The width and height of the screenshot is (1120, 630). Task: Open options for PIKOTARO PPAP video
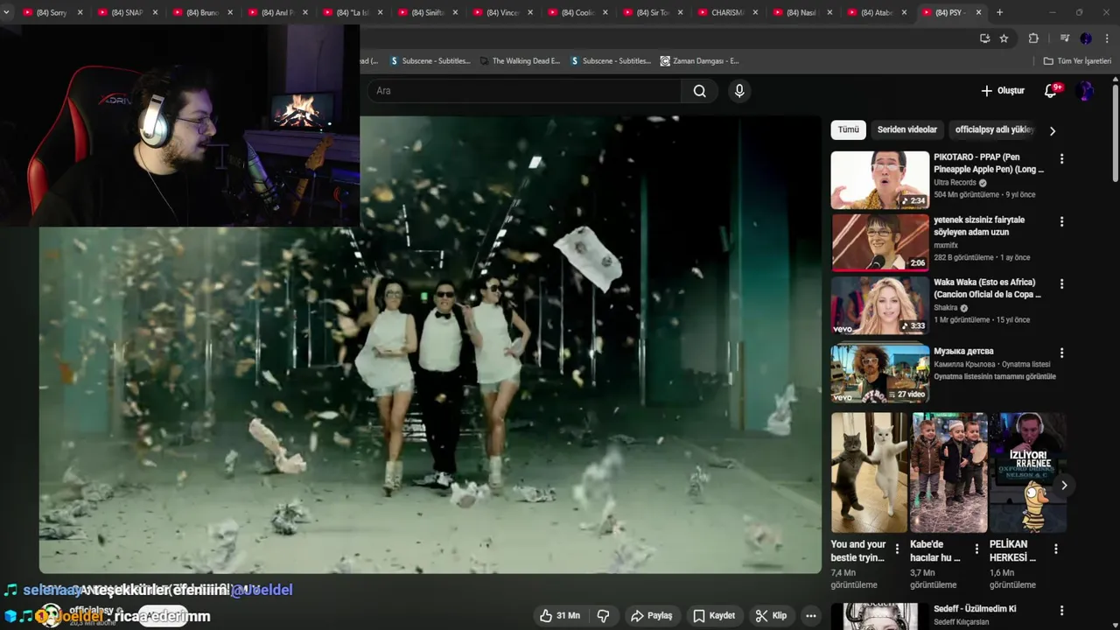click(1061, 159)
